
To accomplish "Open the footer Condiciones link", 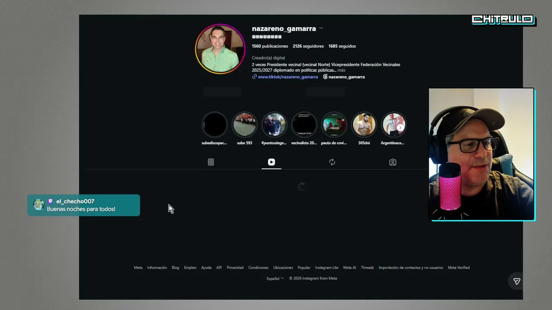I will (x=258, y=267).
